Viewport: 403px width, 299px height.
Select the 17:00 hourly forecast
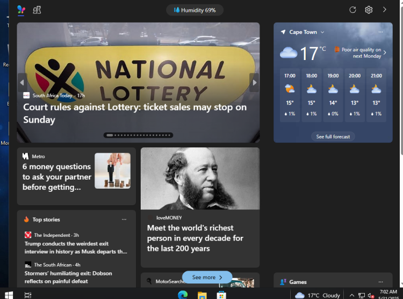pos(290,95)
